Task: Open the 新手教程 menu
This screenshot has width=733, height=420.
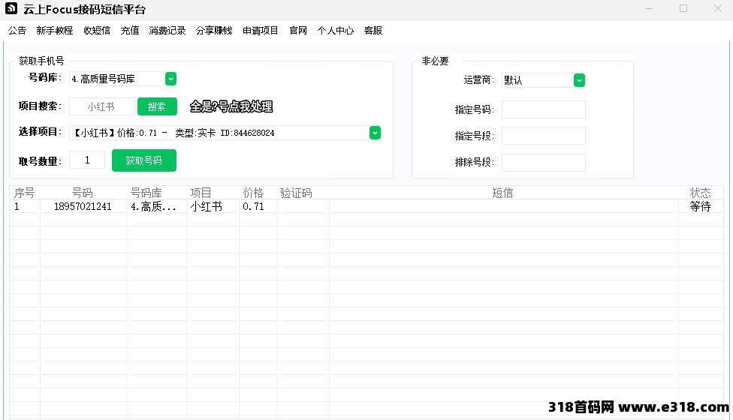Action: click(x=55, y=30)
